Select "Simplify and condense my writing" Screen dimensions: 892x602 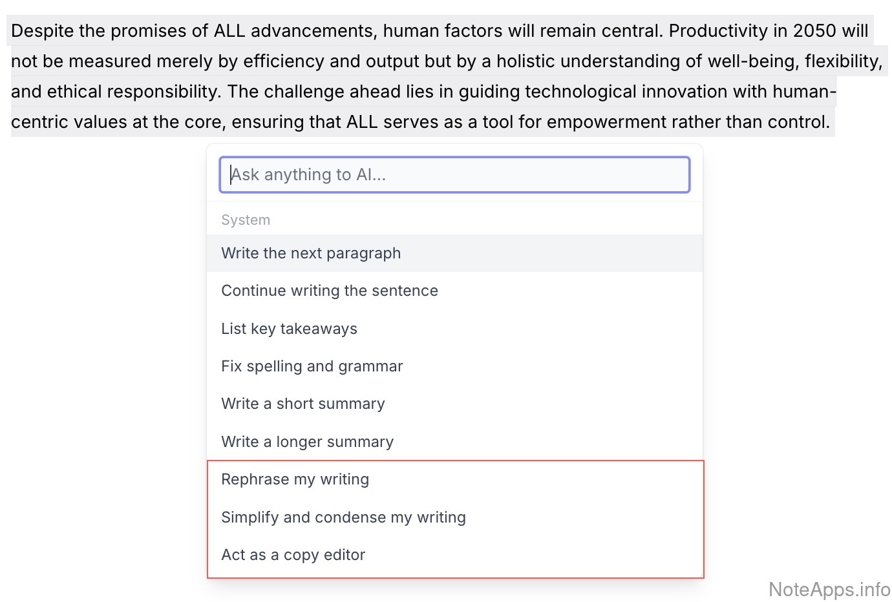(x=344, y=517)
